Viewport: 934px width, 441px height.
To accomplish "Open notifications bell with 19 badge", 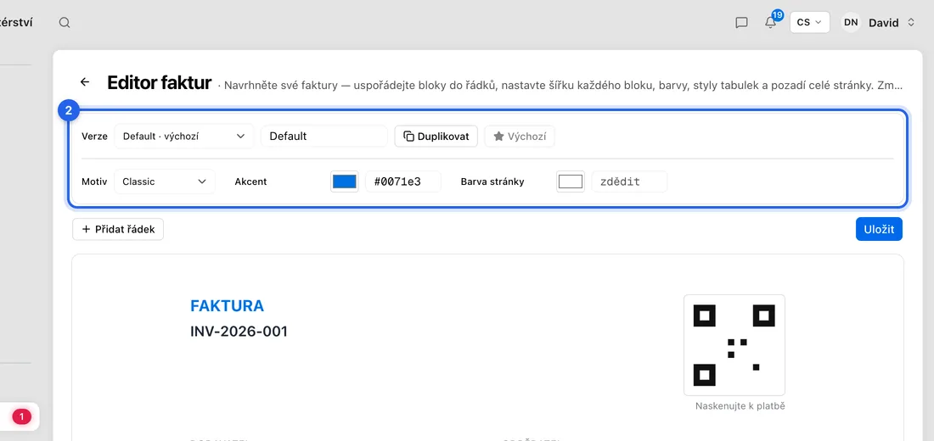I will point(771,22).
